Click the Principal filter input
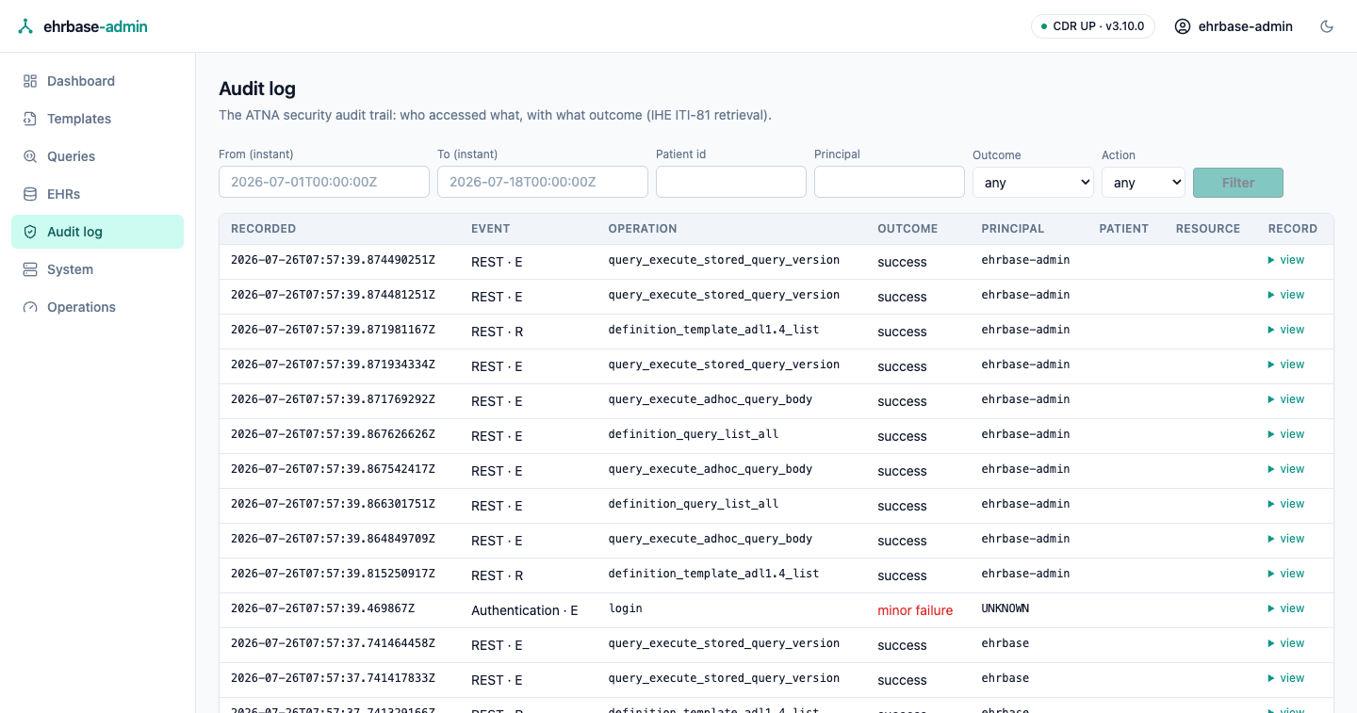The image size is (1357, 713). [890, 182]
